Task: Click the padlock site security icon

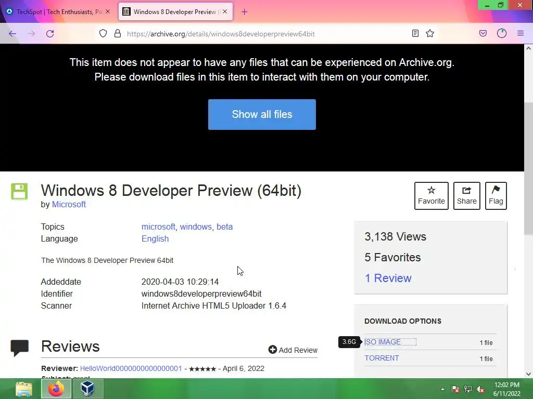Action: point(118,33)
